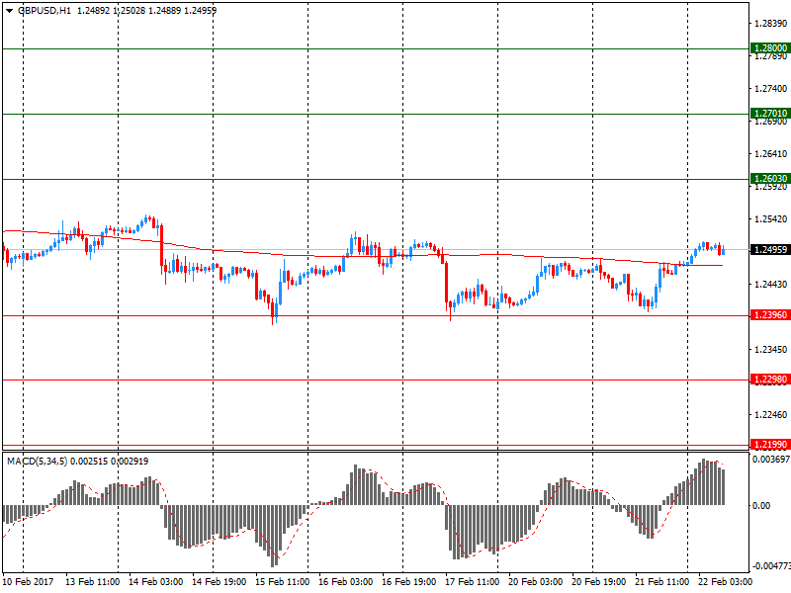Click the 10 Feb 2017 time axis label
The height and width of the screenshot is (593, 791).
[28, 581]
